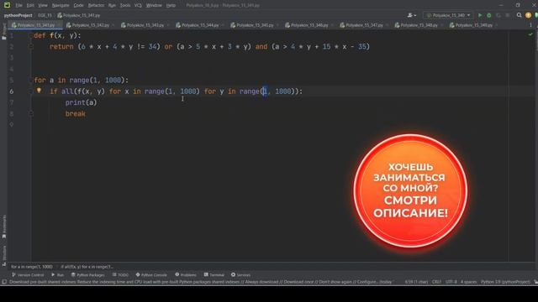Open the Window menu

[x=154, y=5]
